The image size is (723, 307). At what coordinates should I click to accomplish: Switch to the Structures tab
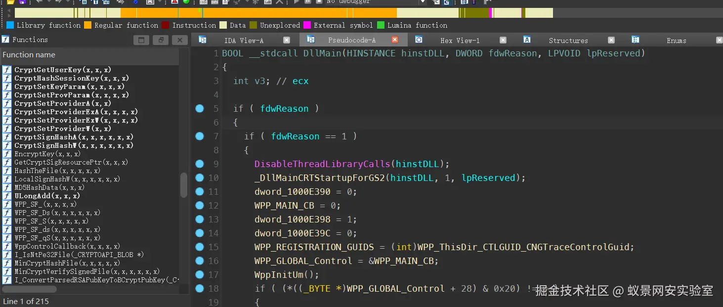click(568, 41)
